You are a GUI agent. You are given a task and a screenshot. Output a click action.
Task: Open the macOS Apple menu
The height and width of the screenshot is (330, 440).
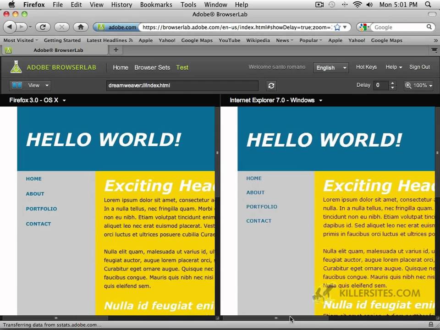tap(11, 5)
